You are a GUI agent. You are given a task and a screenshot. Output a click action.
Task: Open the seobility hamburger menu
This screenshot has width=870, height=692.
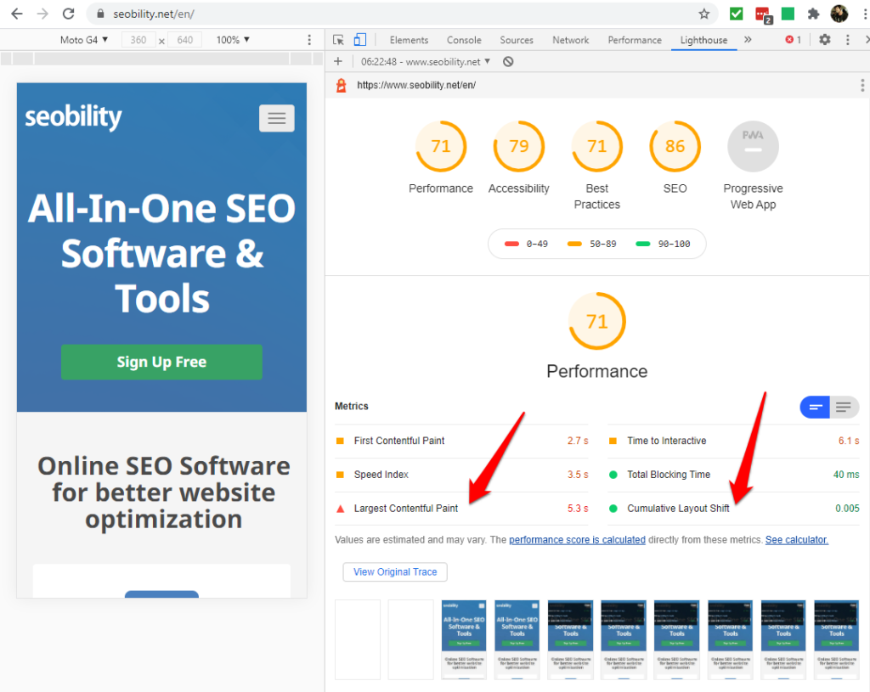[277, 118]
